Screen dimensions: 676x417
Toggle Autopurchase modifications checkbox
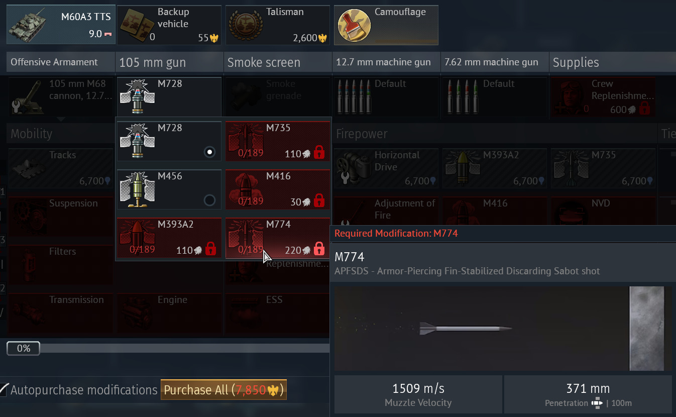point(4,389)
